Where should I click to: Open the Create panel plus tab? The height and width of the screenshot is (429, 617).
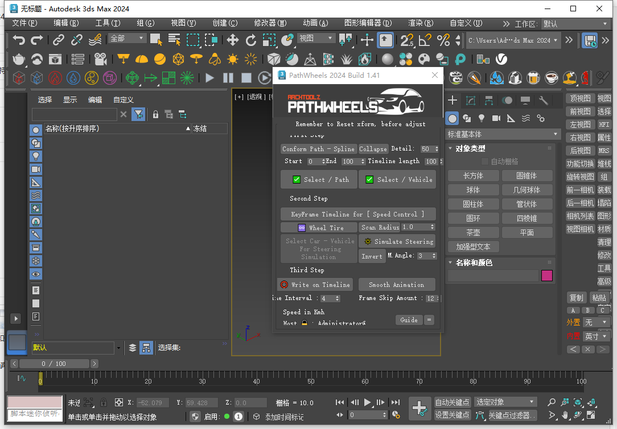453,101
